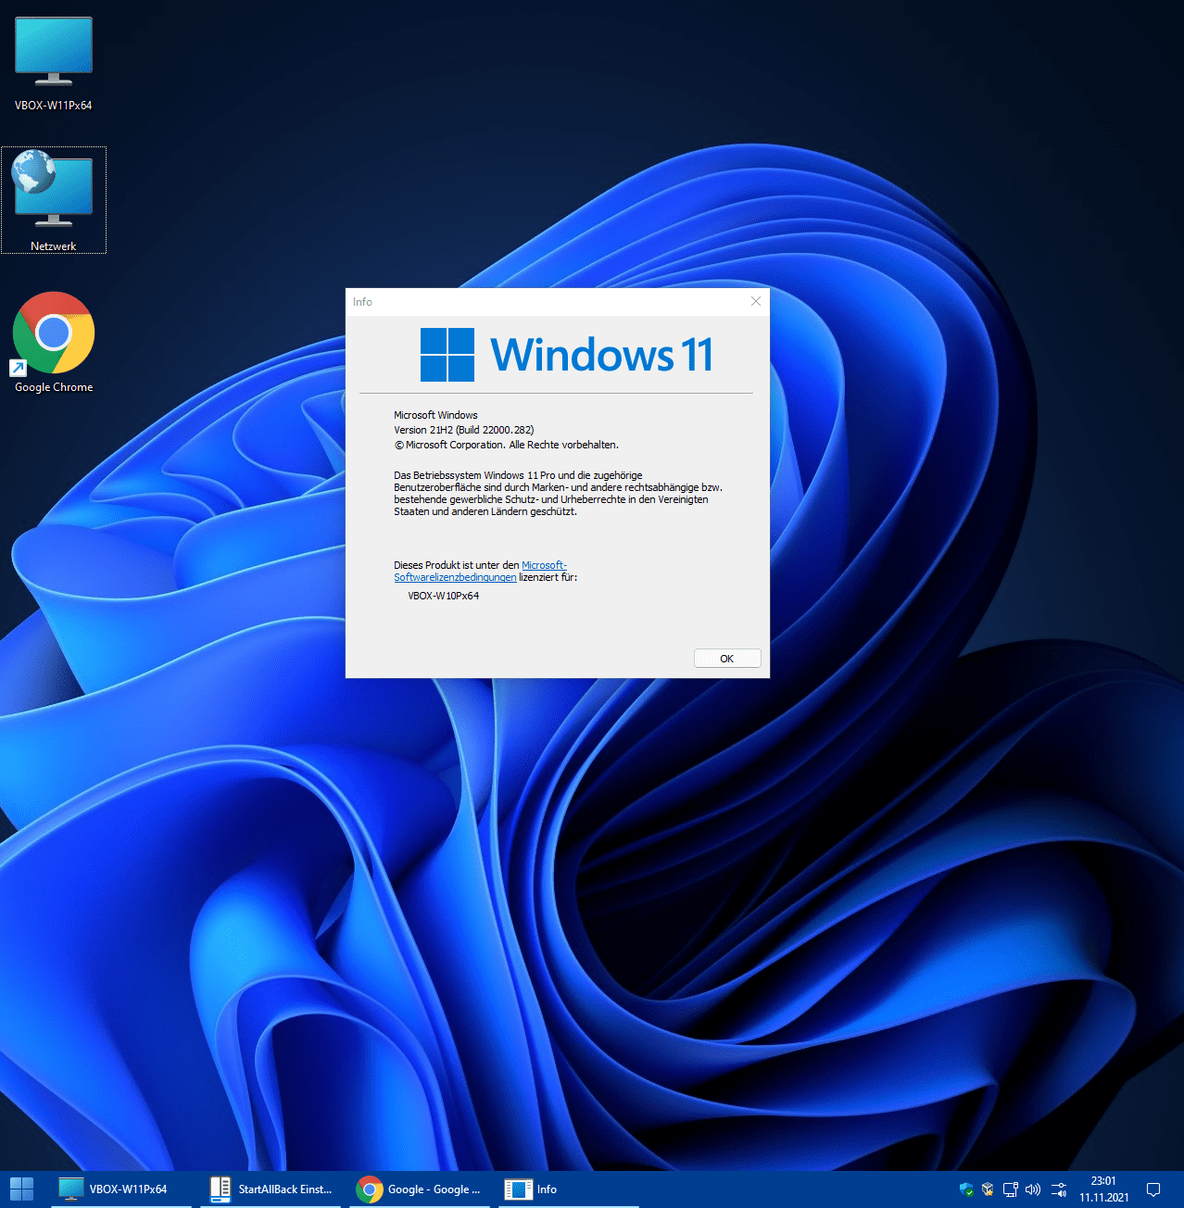Open clock showing 23:01 11.11.2021
Viewport: 1184px width, 1208px height.
[1104, 1189]
